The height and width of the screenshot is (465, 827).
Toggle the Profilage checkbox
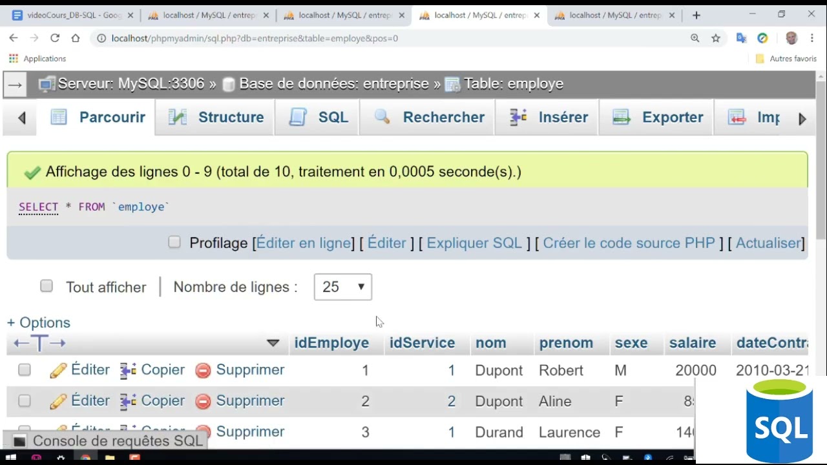pos(174,242)
